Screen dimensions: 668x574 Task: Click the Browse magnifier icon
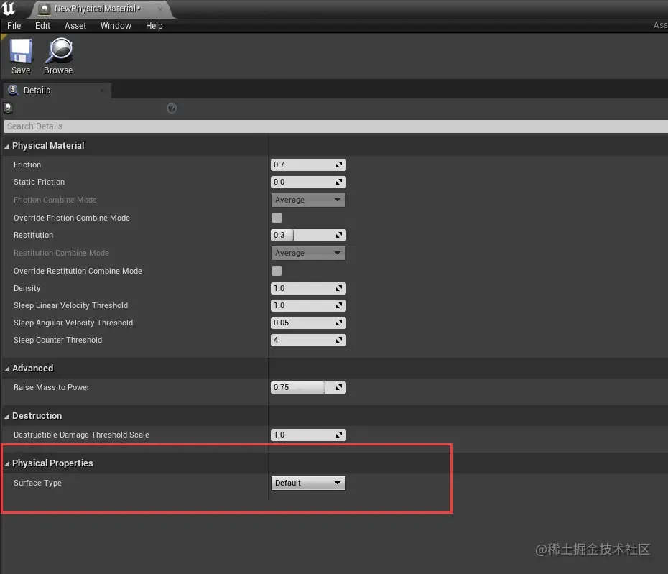(x=59, y=51)
